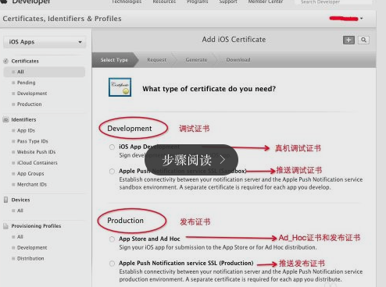The image size is (386, 287).
Task: Open Pass Type IDs in sidebar
Action: [32, 141]
